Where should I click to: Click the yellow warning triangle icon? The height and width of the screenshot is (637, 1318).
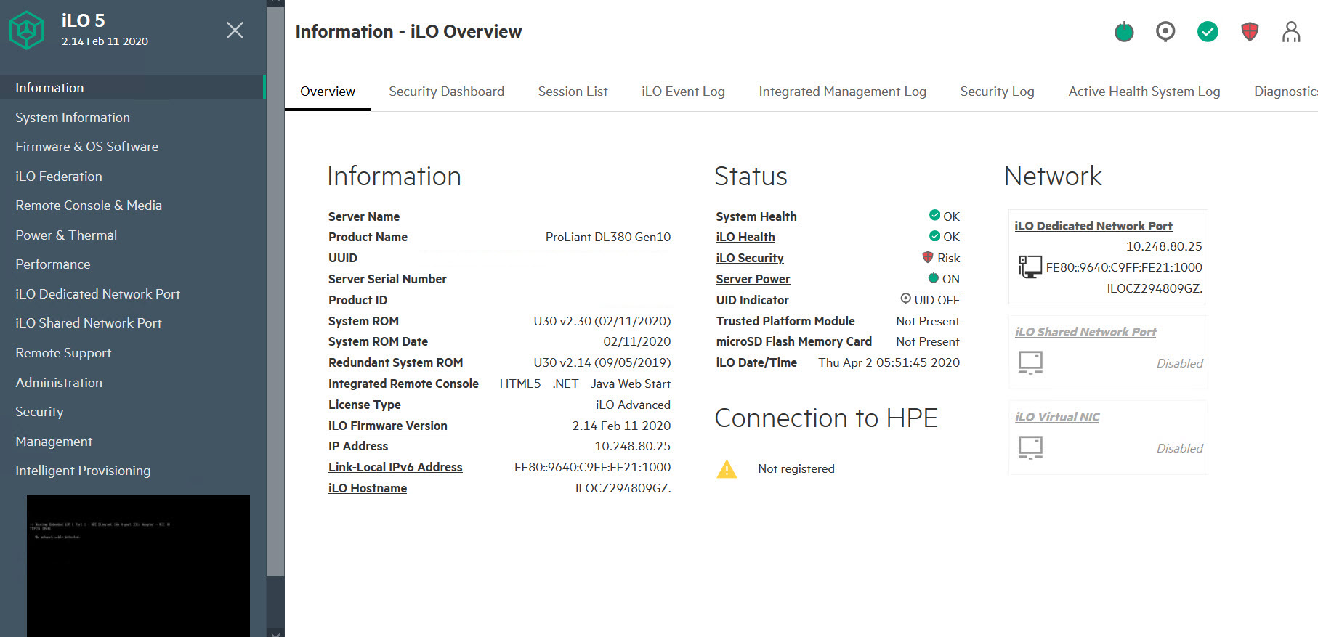[x=727, y=469]
